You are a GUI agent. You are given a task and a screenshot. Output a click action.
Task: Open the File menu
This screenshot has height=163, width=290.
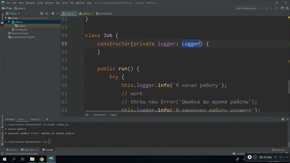(x=8, y=3)
